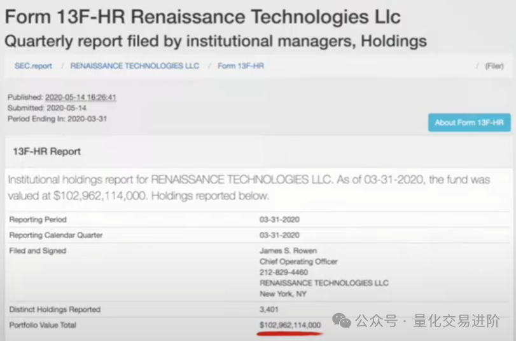The height and width of the screenshot is (341, 516).
Task: Click the Chief Operating Officer title
Action: (298, 262)
